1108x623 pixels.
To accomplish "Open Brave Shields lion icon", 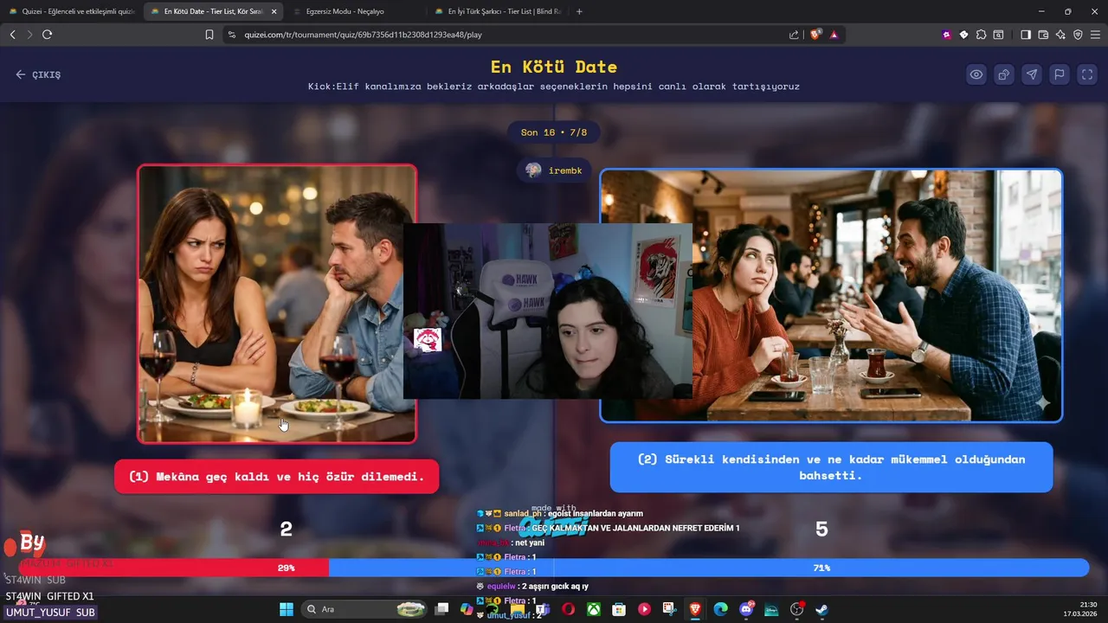I will coord(815,35).
